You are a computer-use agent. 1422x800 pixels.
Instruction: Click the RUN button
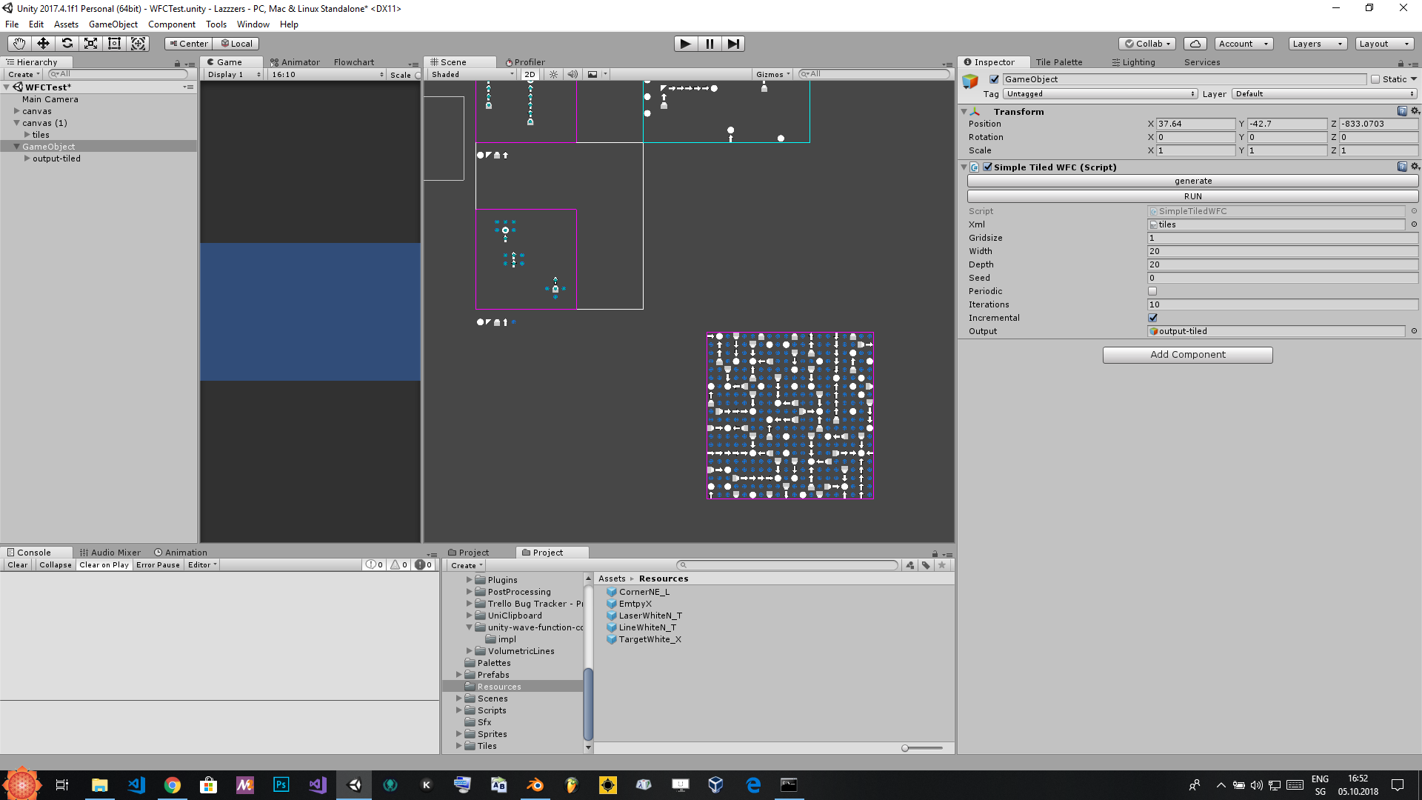[1193, 196]
